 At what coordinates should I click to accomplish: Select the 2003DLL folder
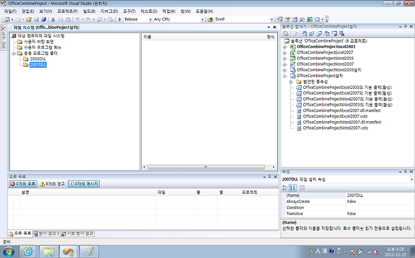[x=38, y=59]
